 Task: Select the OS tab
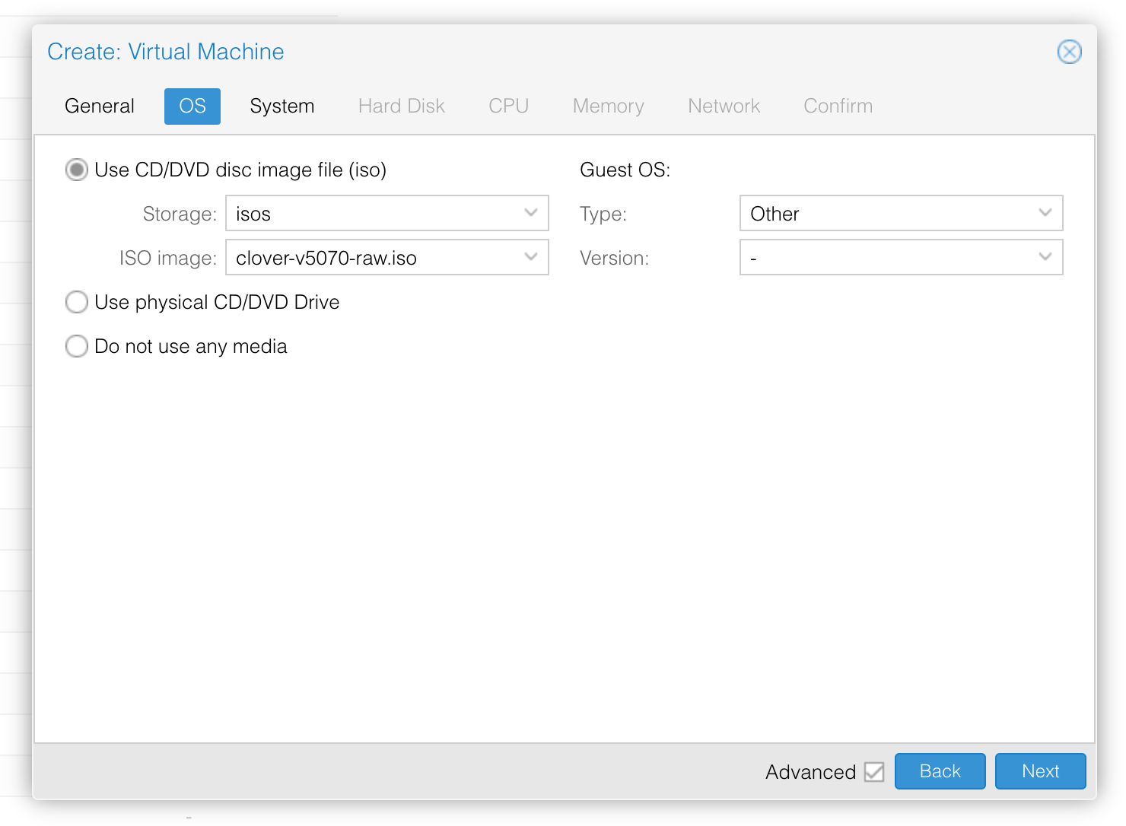[192, 106]
